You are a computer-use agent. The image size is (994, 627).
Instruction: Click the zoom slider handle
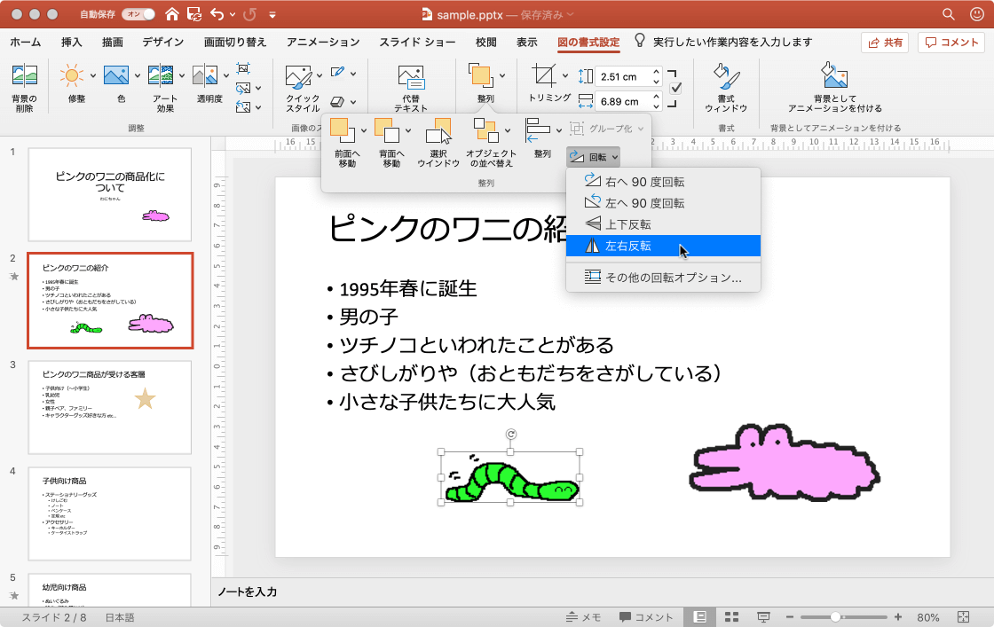pos(835,617)
